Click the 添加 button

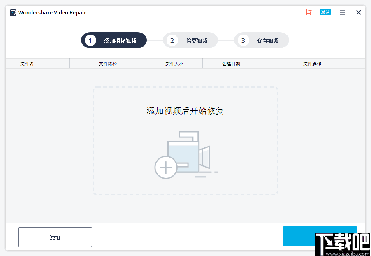tap(55, 237)
